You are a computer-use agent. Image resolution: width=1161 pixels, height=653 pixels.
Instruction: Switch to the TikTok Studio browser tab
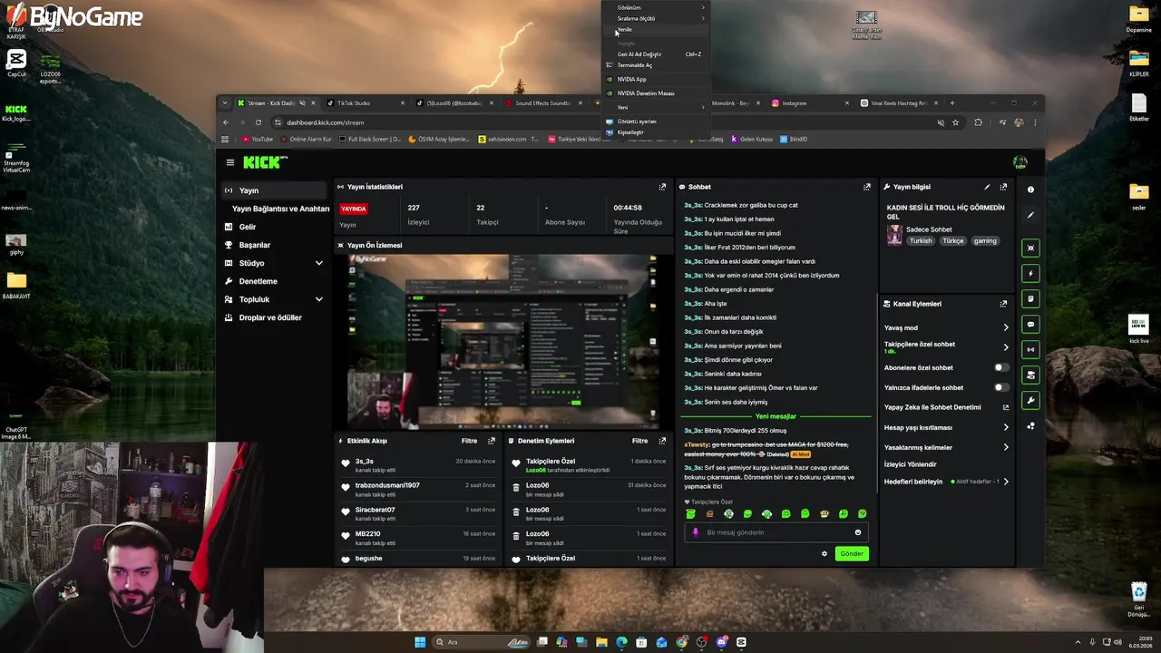point(363,102)
